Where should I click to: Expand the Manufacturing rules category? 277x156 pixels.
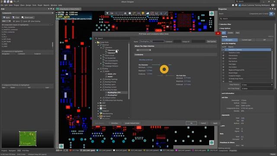(x=98, y=114)
